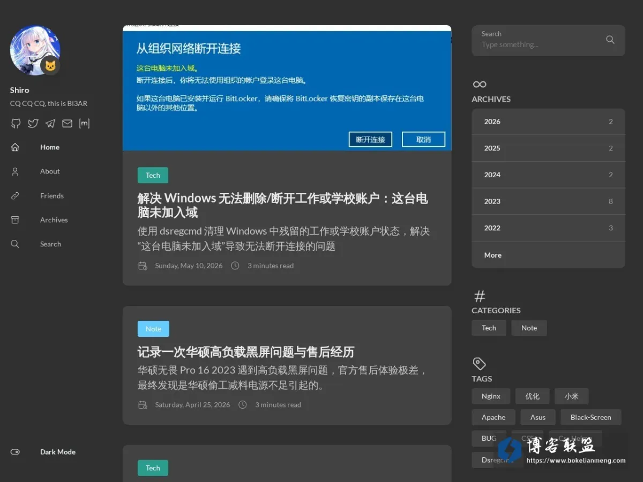643x482 pixels.
Task: Click the Black-Screen tag
Action: click(x=590, y=417)
